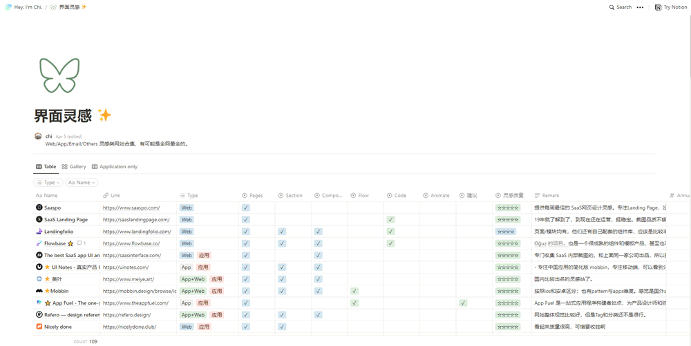
Task: Open the flowbase.co link
Action: 131,243
